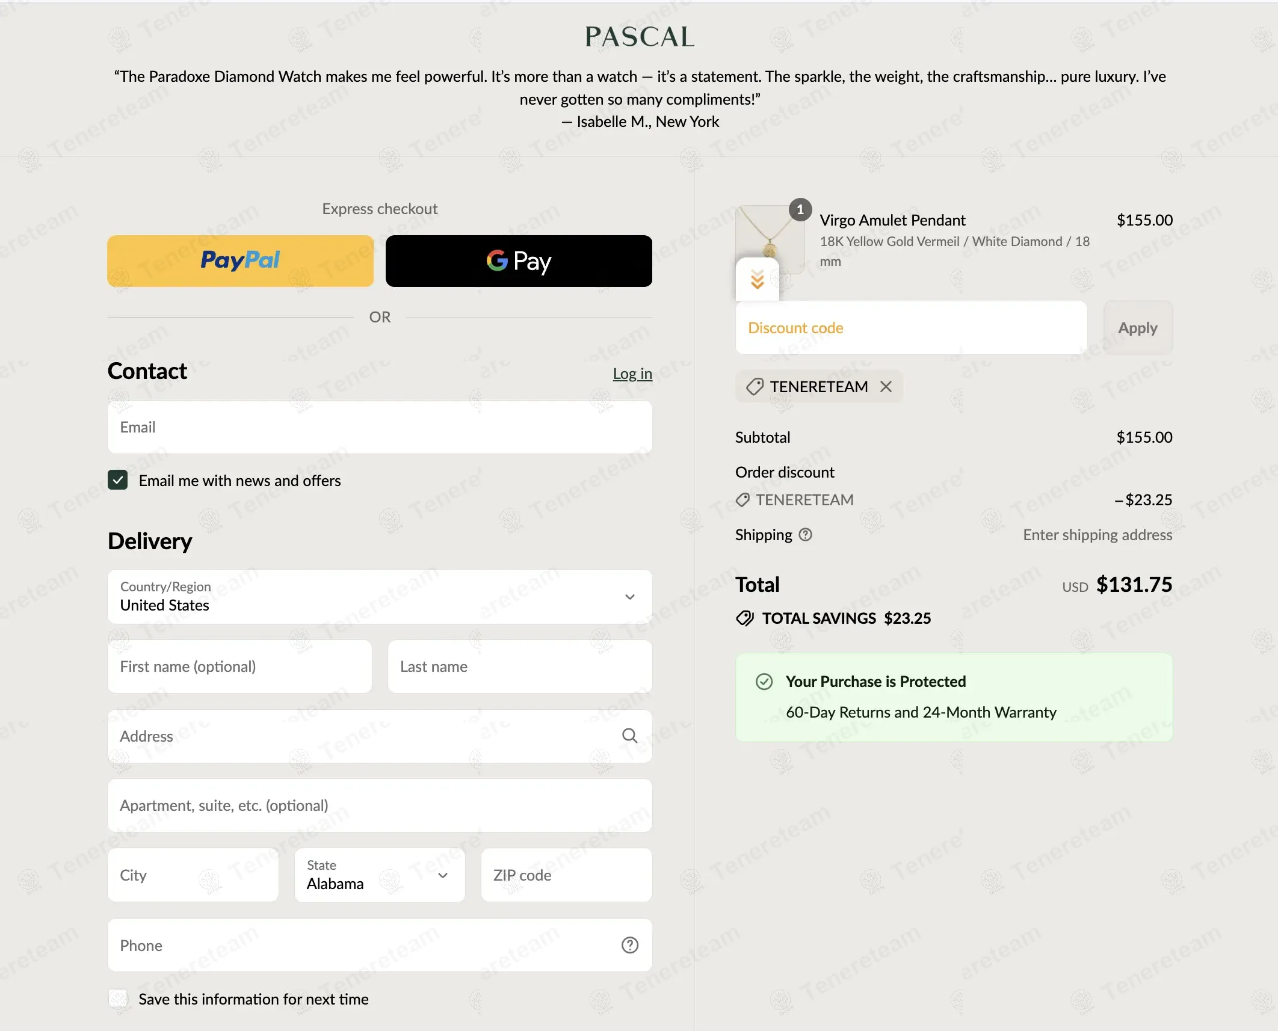Uncheck Email me with news and offers
This screenshot has height=1031, width=1278.
click(x=118, y=480)
